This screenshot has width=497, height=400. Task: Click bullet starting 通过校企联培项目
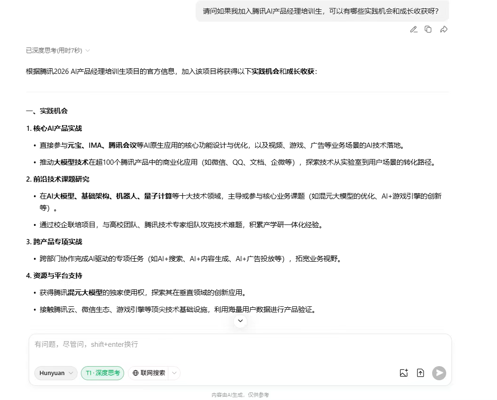181,225
